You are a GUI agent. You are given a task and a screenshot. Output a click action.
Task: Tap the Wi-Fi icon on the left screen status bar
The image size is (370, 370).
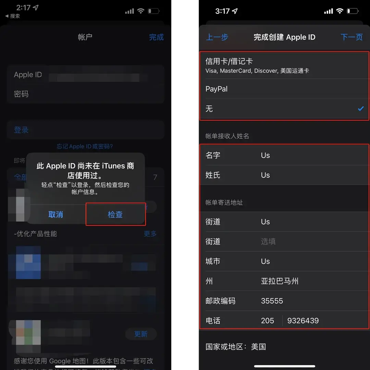141,11
